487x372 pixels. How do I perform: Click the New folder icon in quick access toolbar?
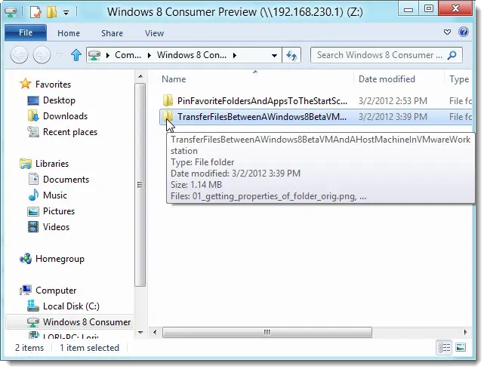tap(51, 12)
